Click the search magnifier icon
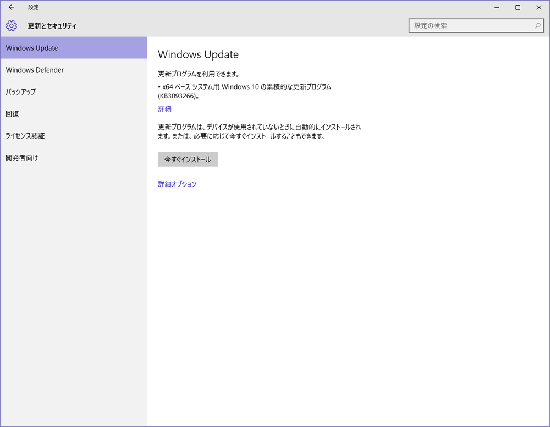The image size is (550, 427). coord(537,26)
